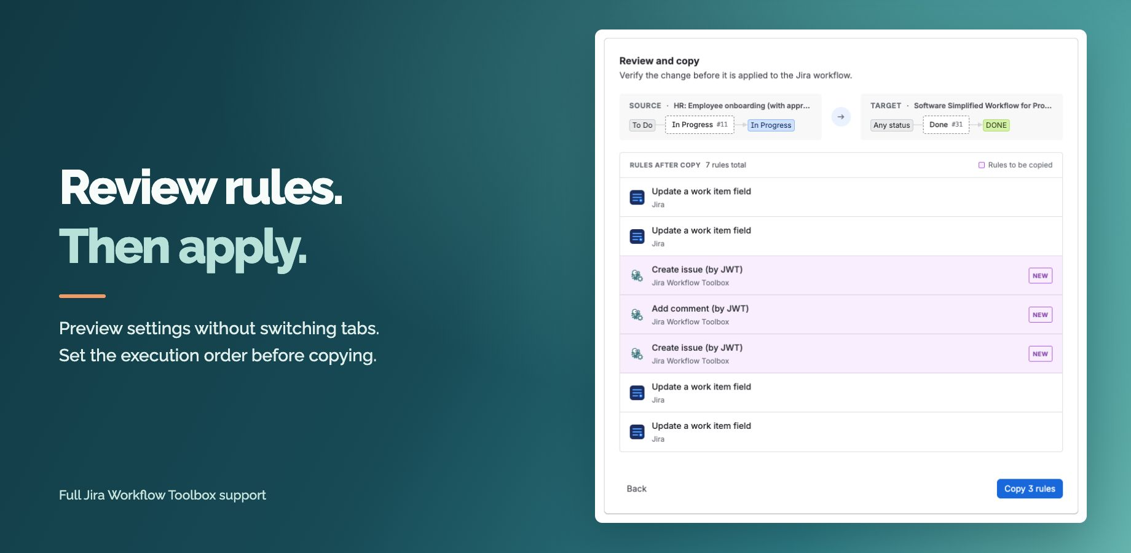Click the 'Jira Workflow Toolbox' subtitle under Add comment
This screenshot has height=553, width=1131.
click(x=690, y=322)
